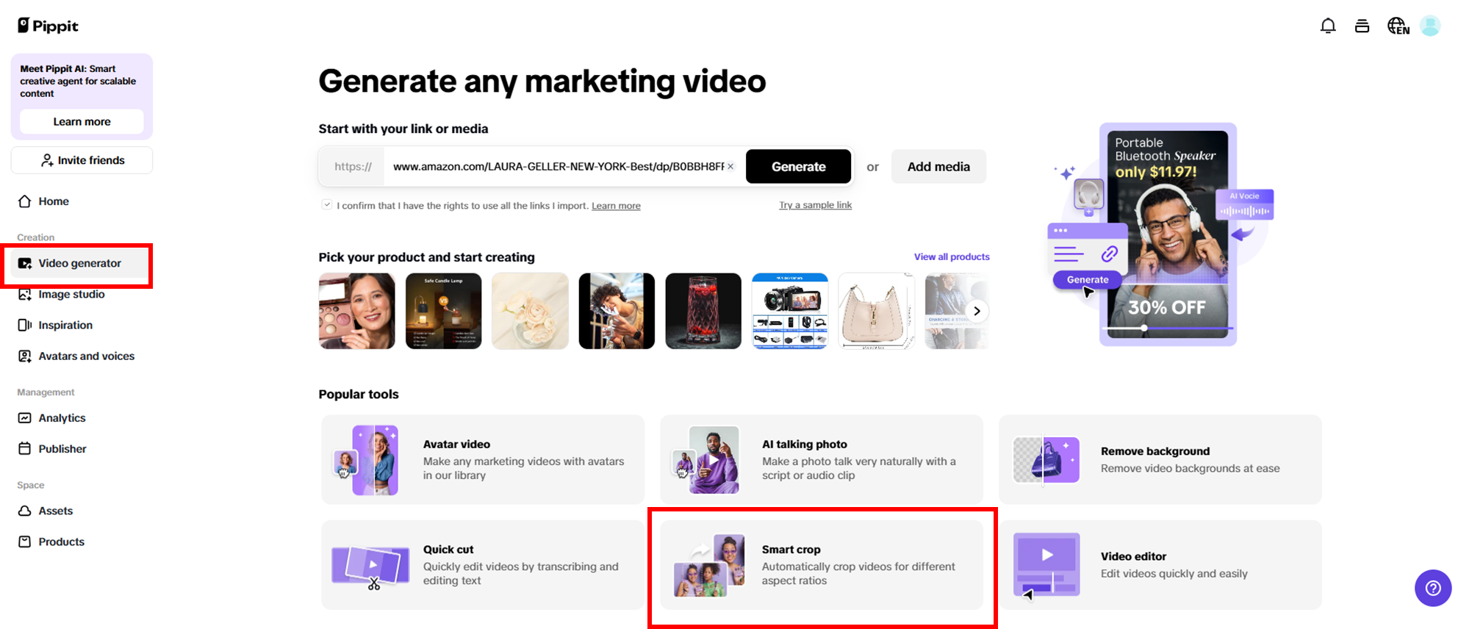Screen dimensions: 1472x629
Task: Click the Invite friends button
Action: pos(82,160)
